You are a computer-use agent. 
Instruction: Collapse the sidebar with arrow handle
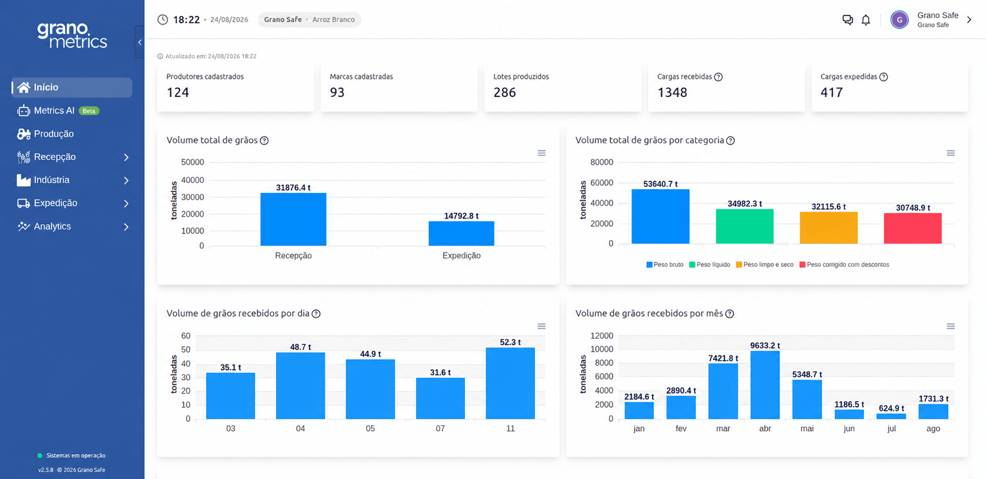pyautogui.click(x=140, y=42)
